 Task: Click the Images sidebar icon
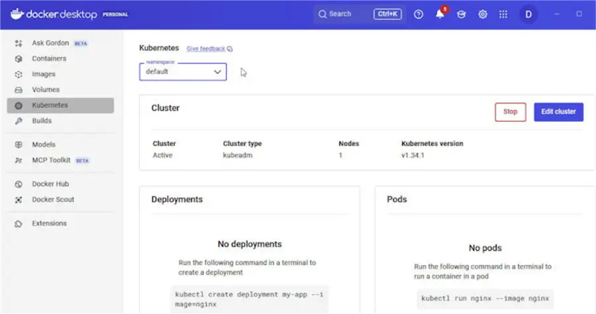[x=19, y=74]
